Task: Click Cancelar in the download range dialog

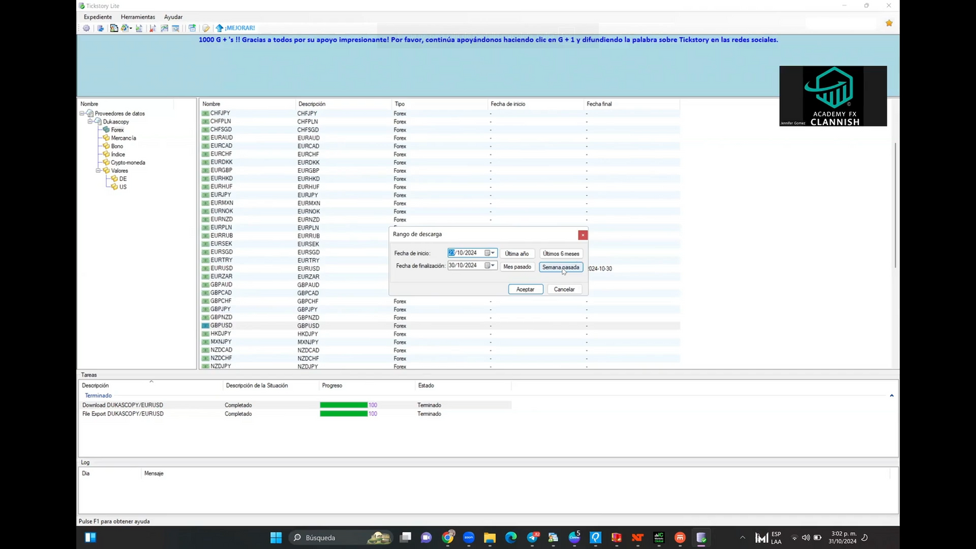Action: [564, 289]
